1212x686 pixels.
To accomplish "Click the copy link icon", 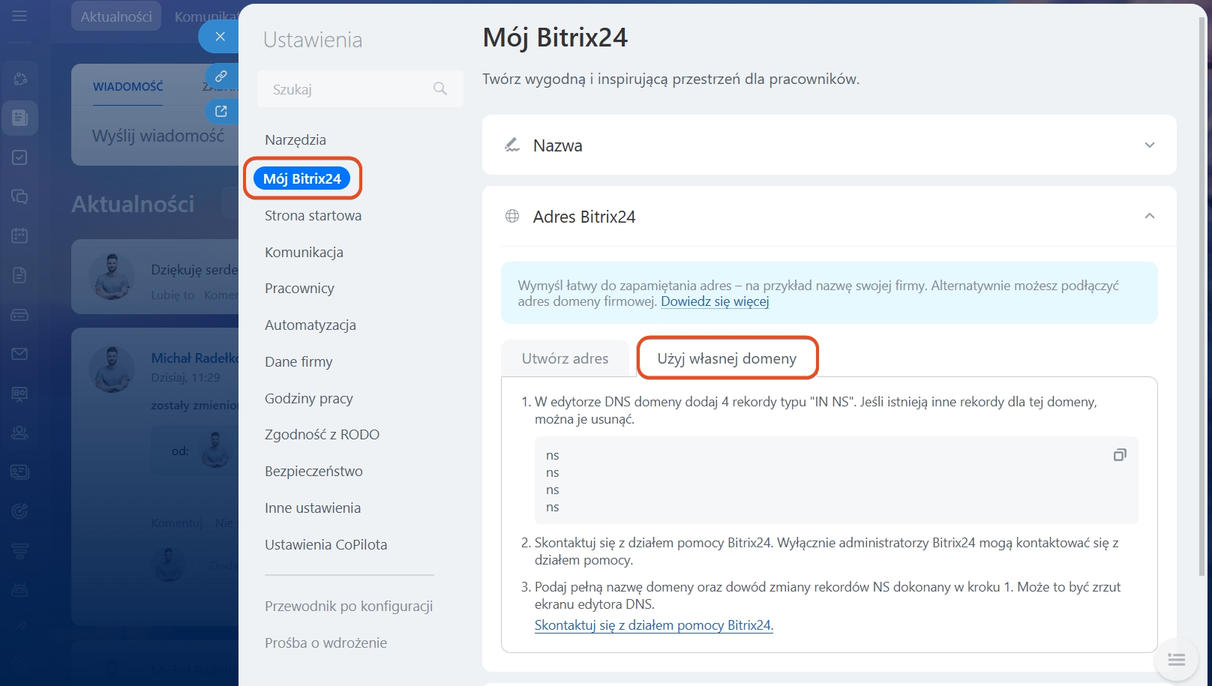I will click(221, 76).
